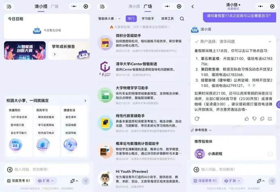Like the answer with thumbs up
This screenshot has width=280, height=192.
click(247, 118)
